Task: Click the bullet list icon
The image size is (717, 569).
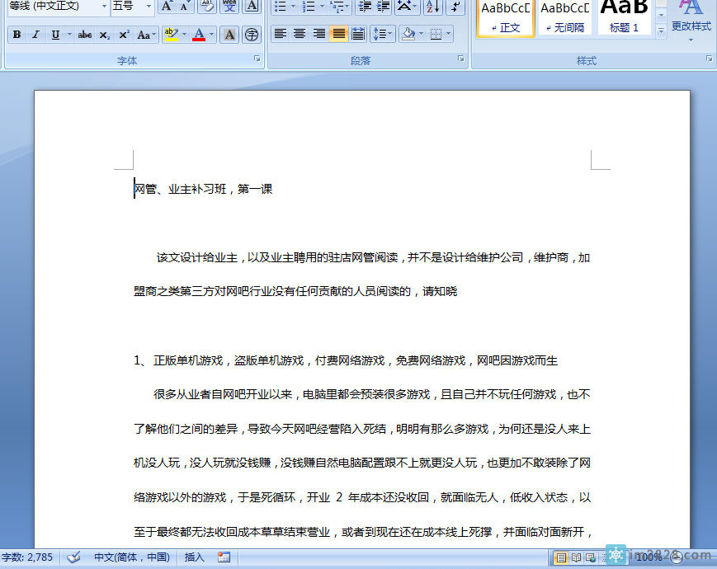Action: click(280, 7)
